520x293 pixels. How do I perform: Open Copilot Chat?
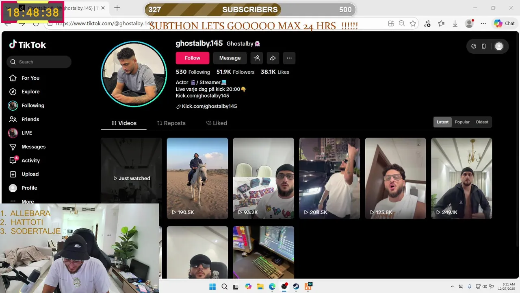(505, 24)
